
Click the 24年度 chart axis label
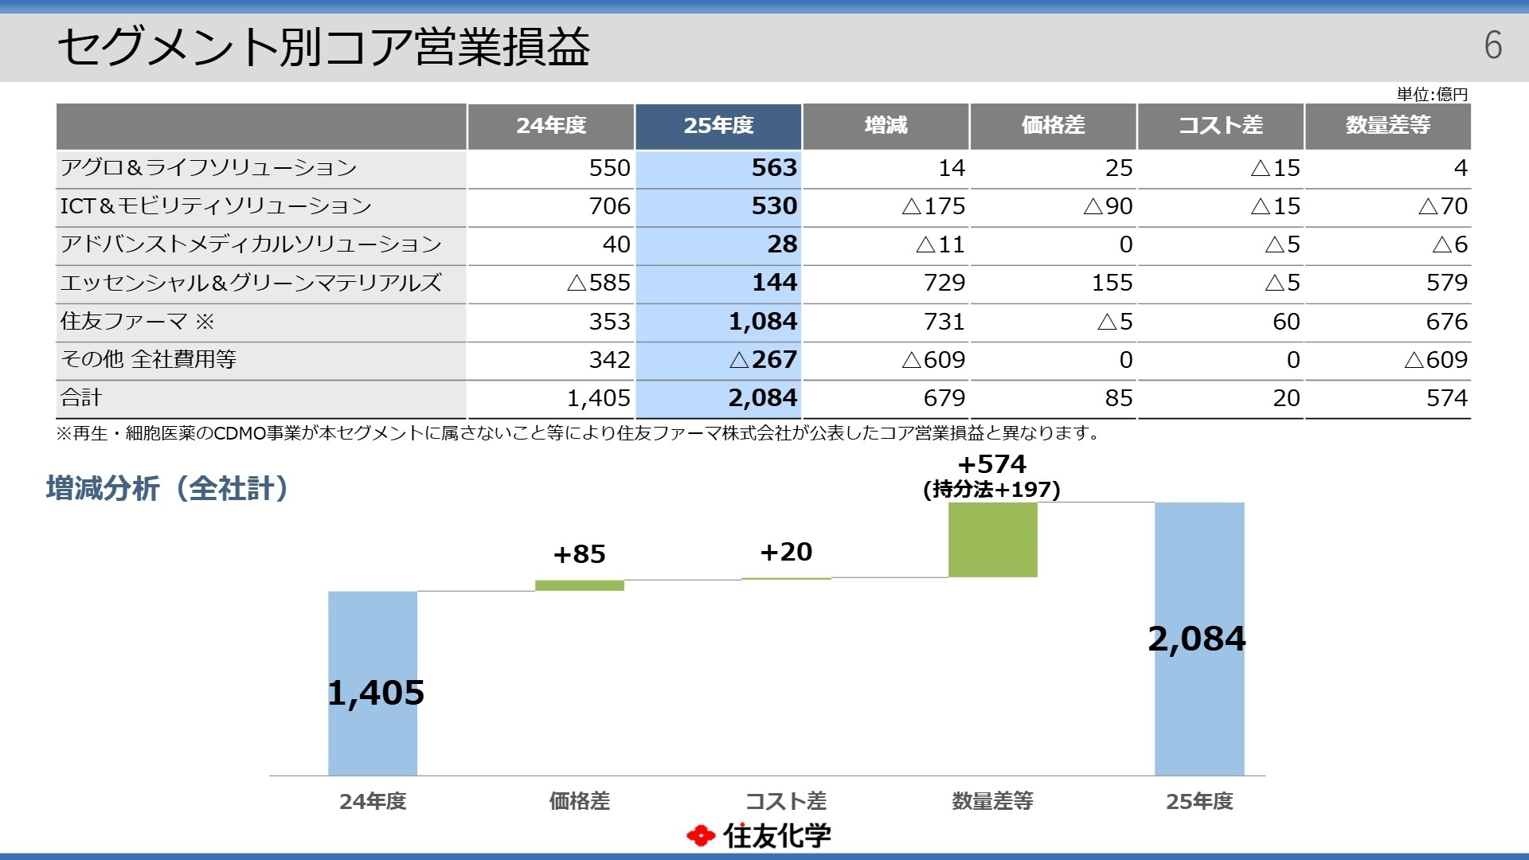click(373, 801)
